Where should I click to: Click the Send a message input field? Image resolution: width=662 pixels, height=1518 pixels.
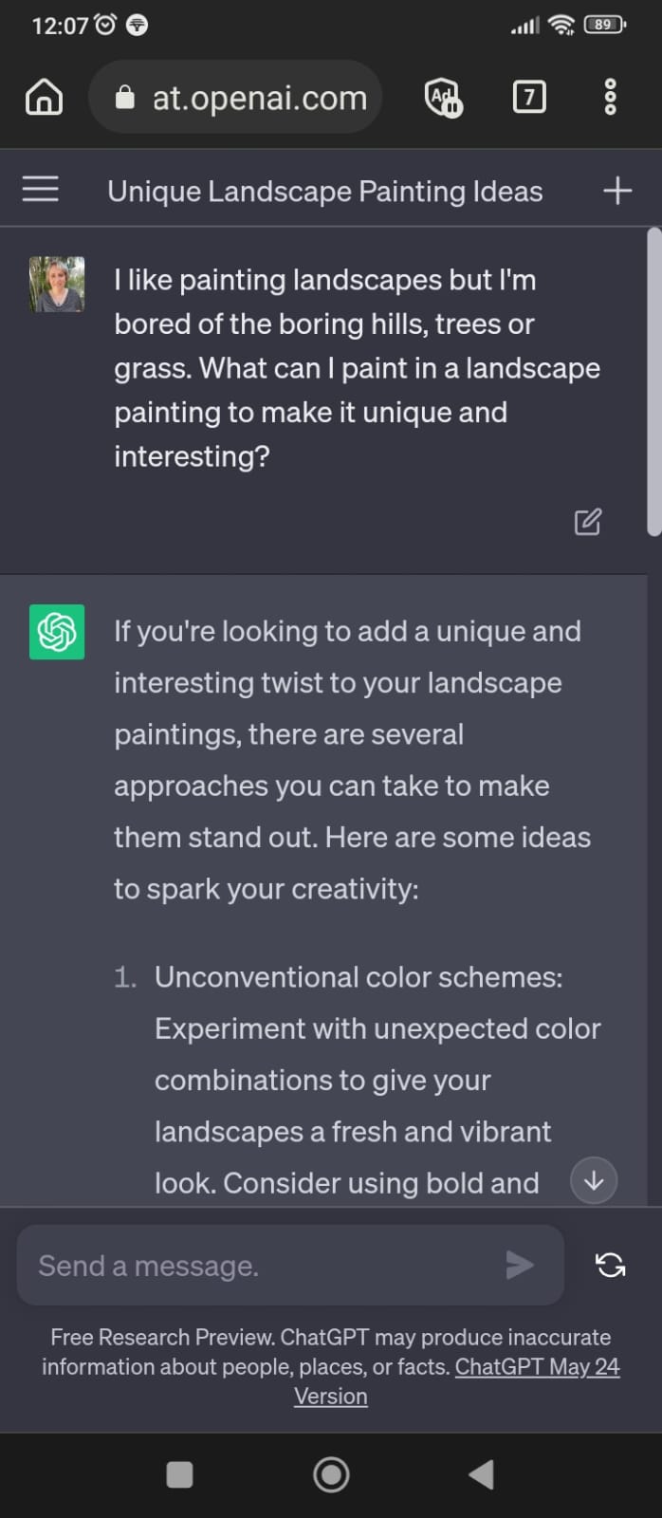[290, 1265]
